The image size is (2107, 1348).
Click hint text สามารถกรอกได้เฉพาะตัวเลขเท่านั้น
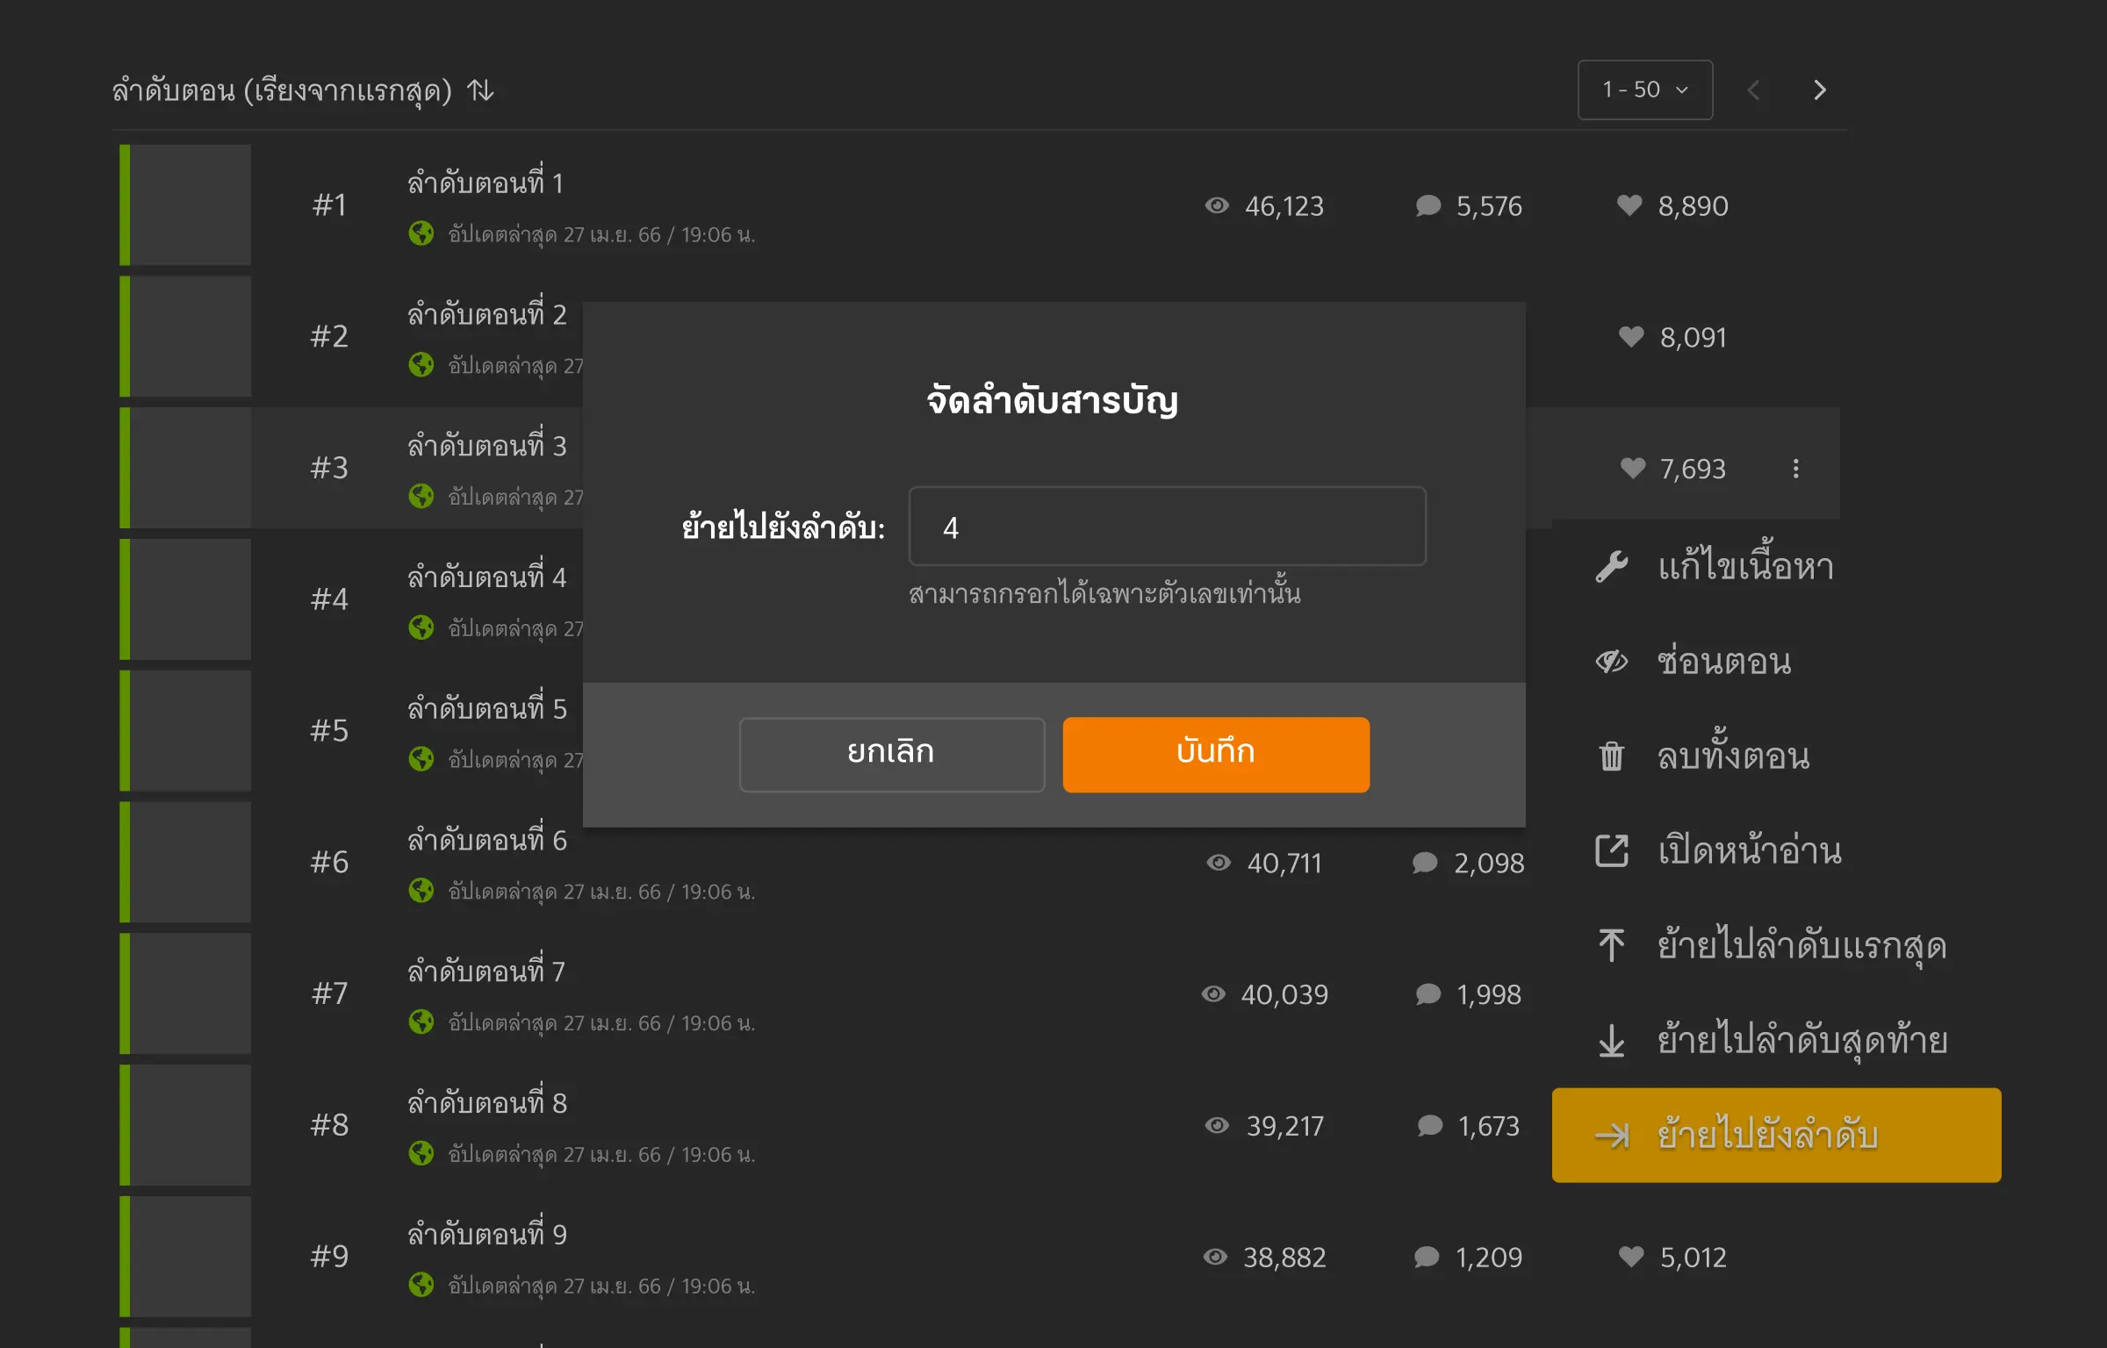point(1104,592)
